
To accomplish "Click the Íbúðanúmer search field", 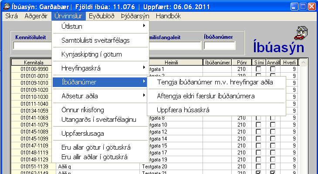I will coord(220,45).
